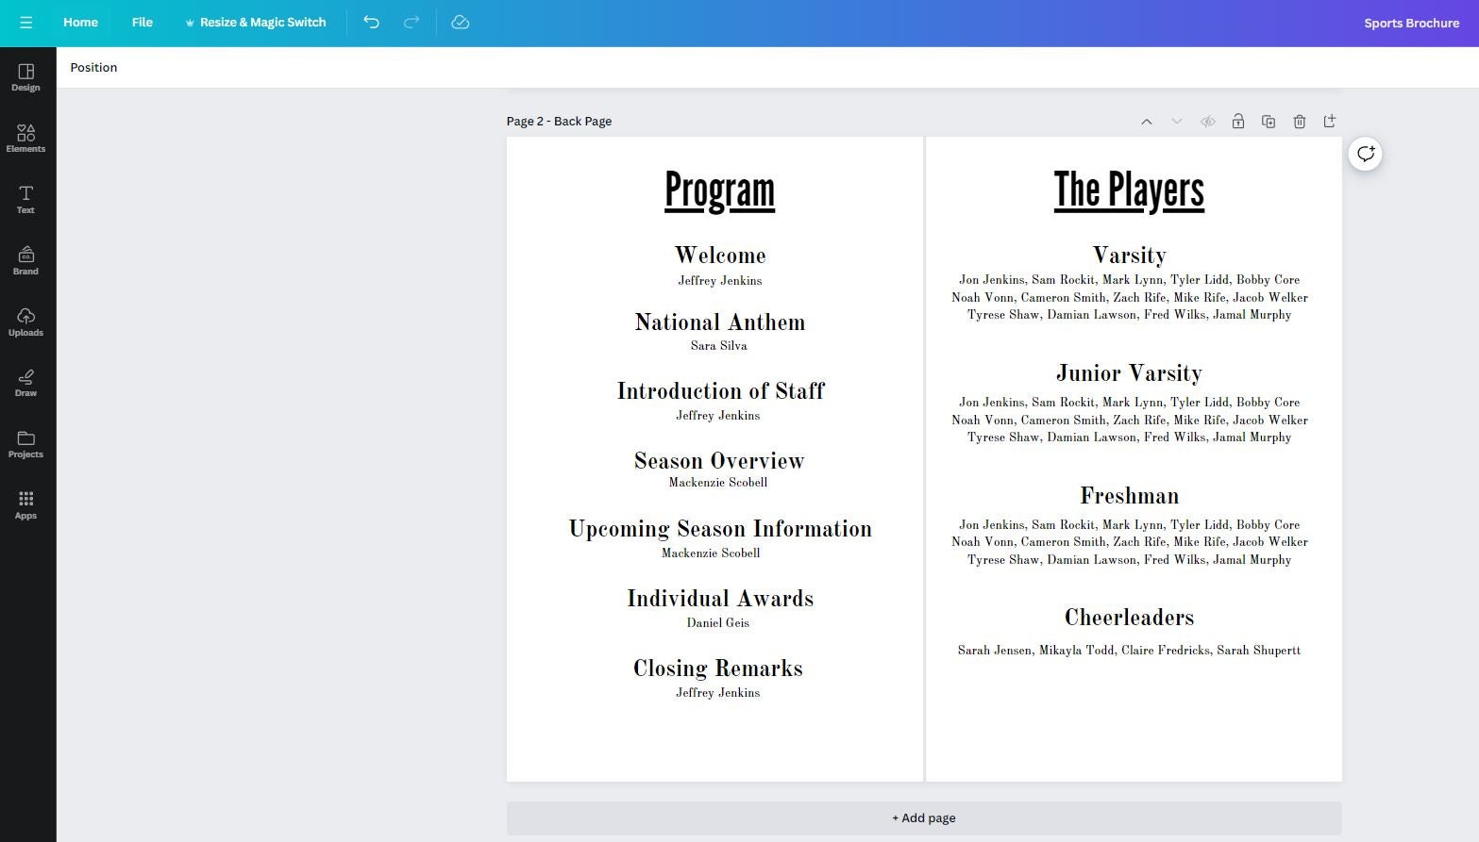Screen dimensions: 1479x842
Task: Open Resize & Magic Switch
Action: click(x=256, y=22)
